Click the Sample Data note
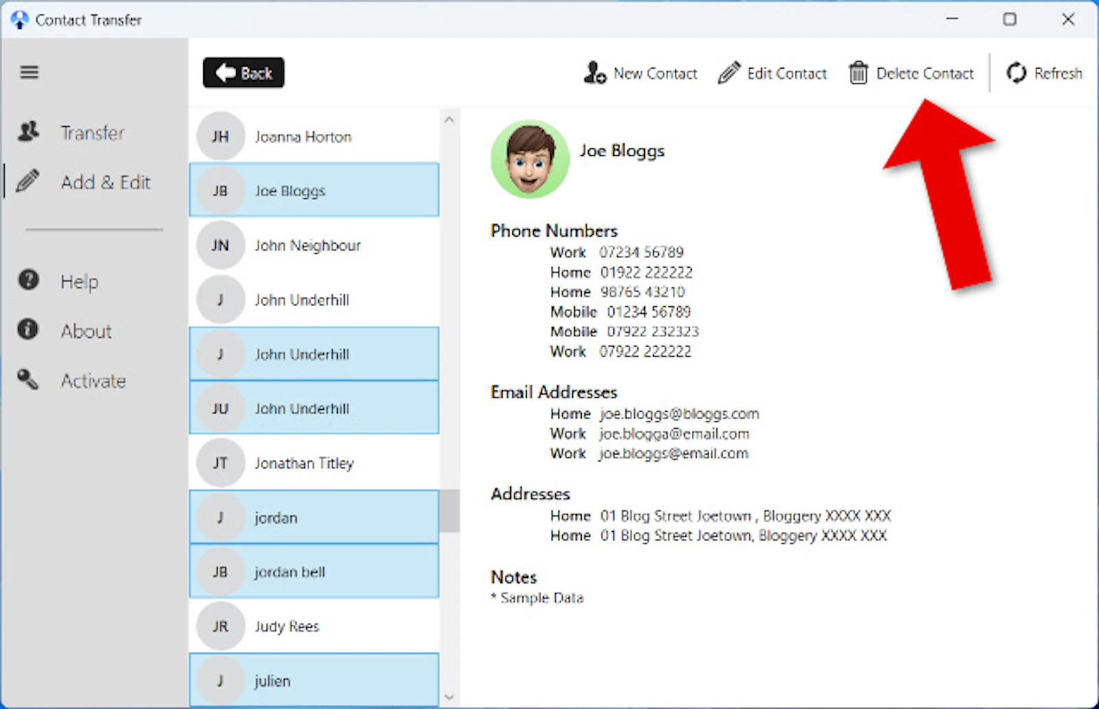1099x709 pixels. (x=537, y=598)
